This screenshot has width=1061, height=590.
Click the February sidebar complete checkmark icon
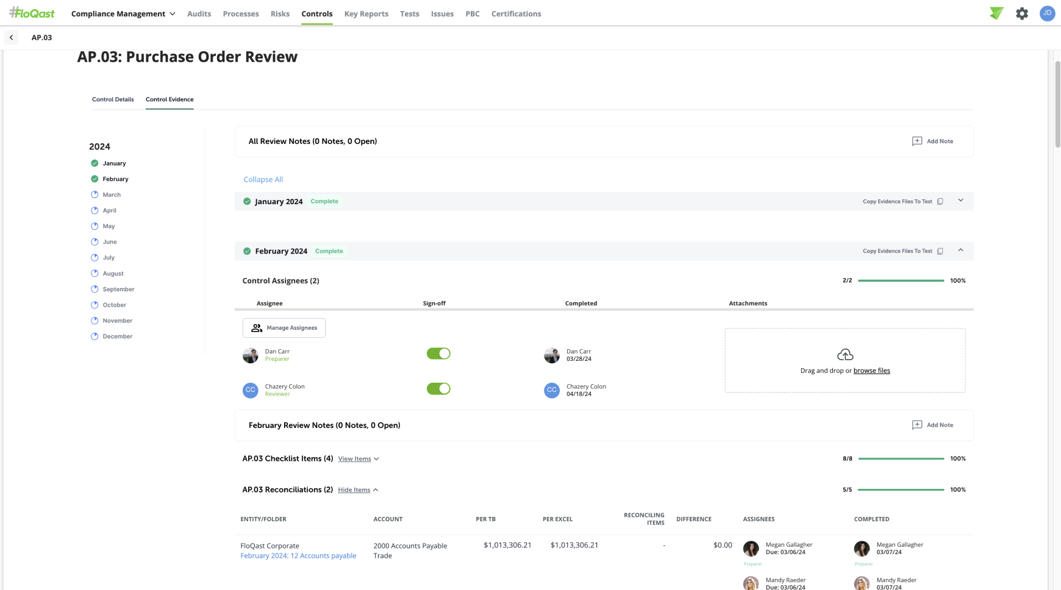click(95, 179)
